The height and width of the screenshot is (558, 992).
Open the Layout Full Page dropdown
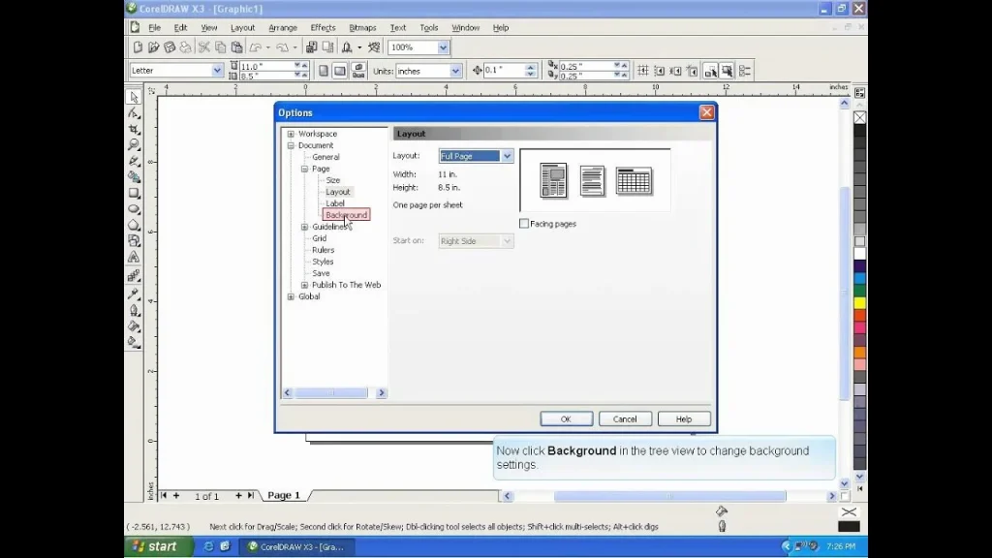coord(507,156)
